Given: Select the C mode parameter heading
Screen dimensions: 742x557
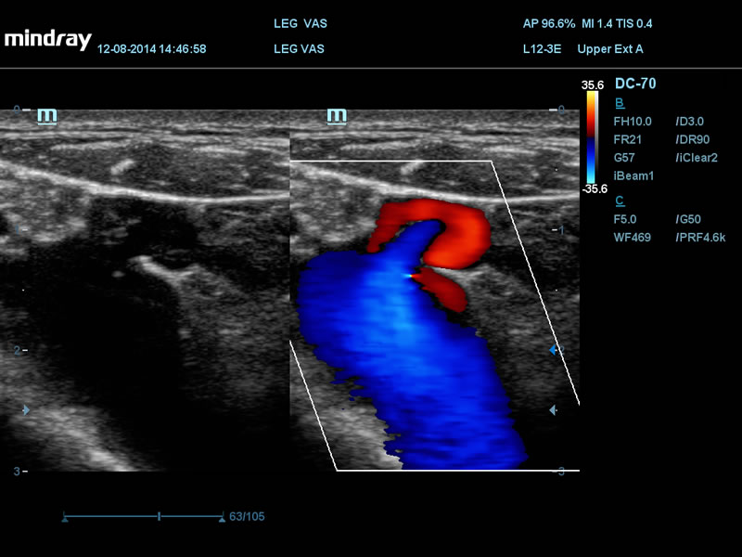Looking at the screenshot, I should point(620,201).
